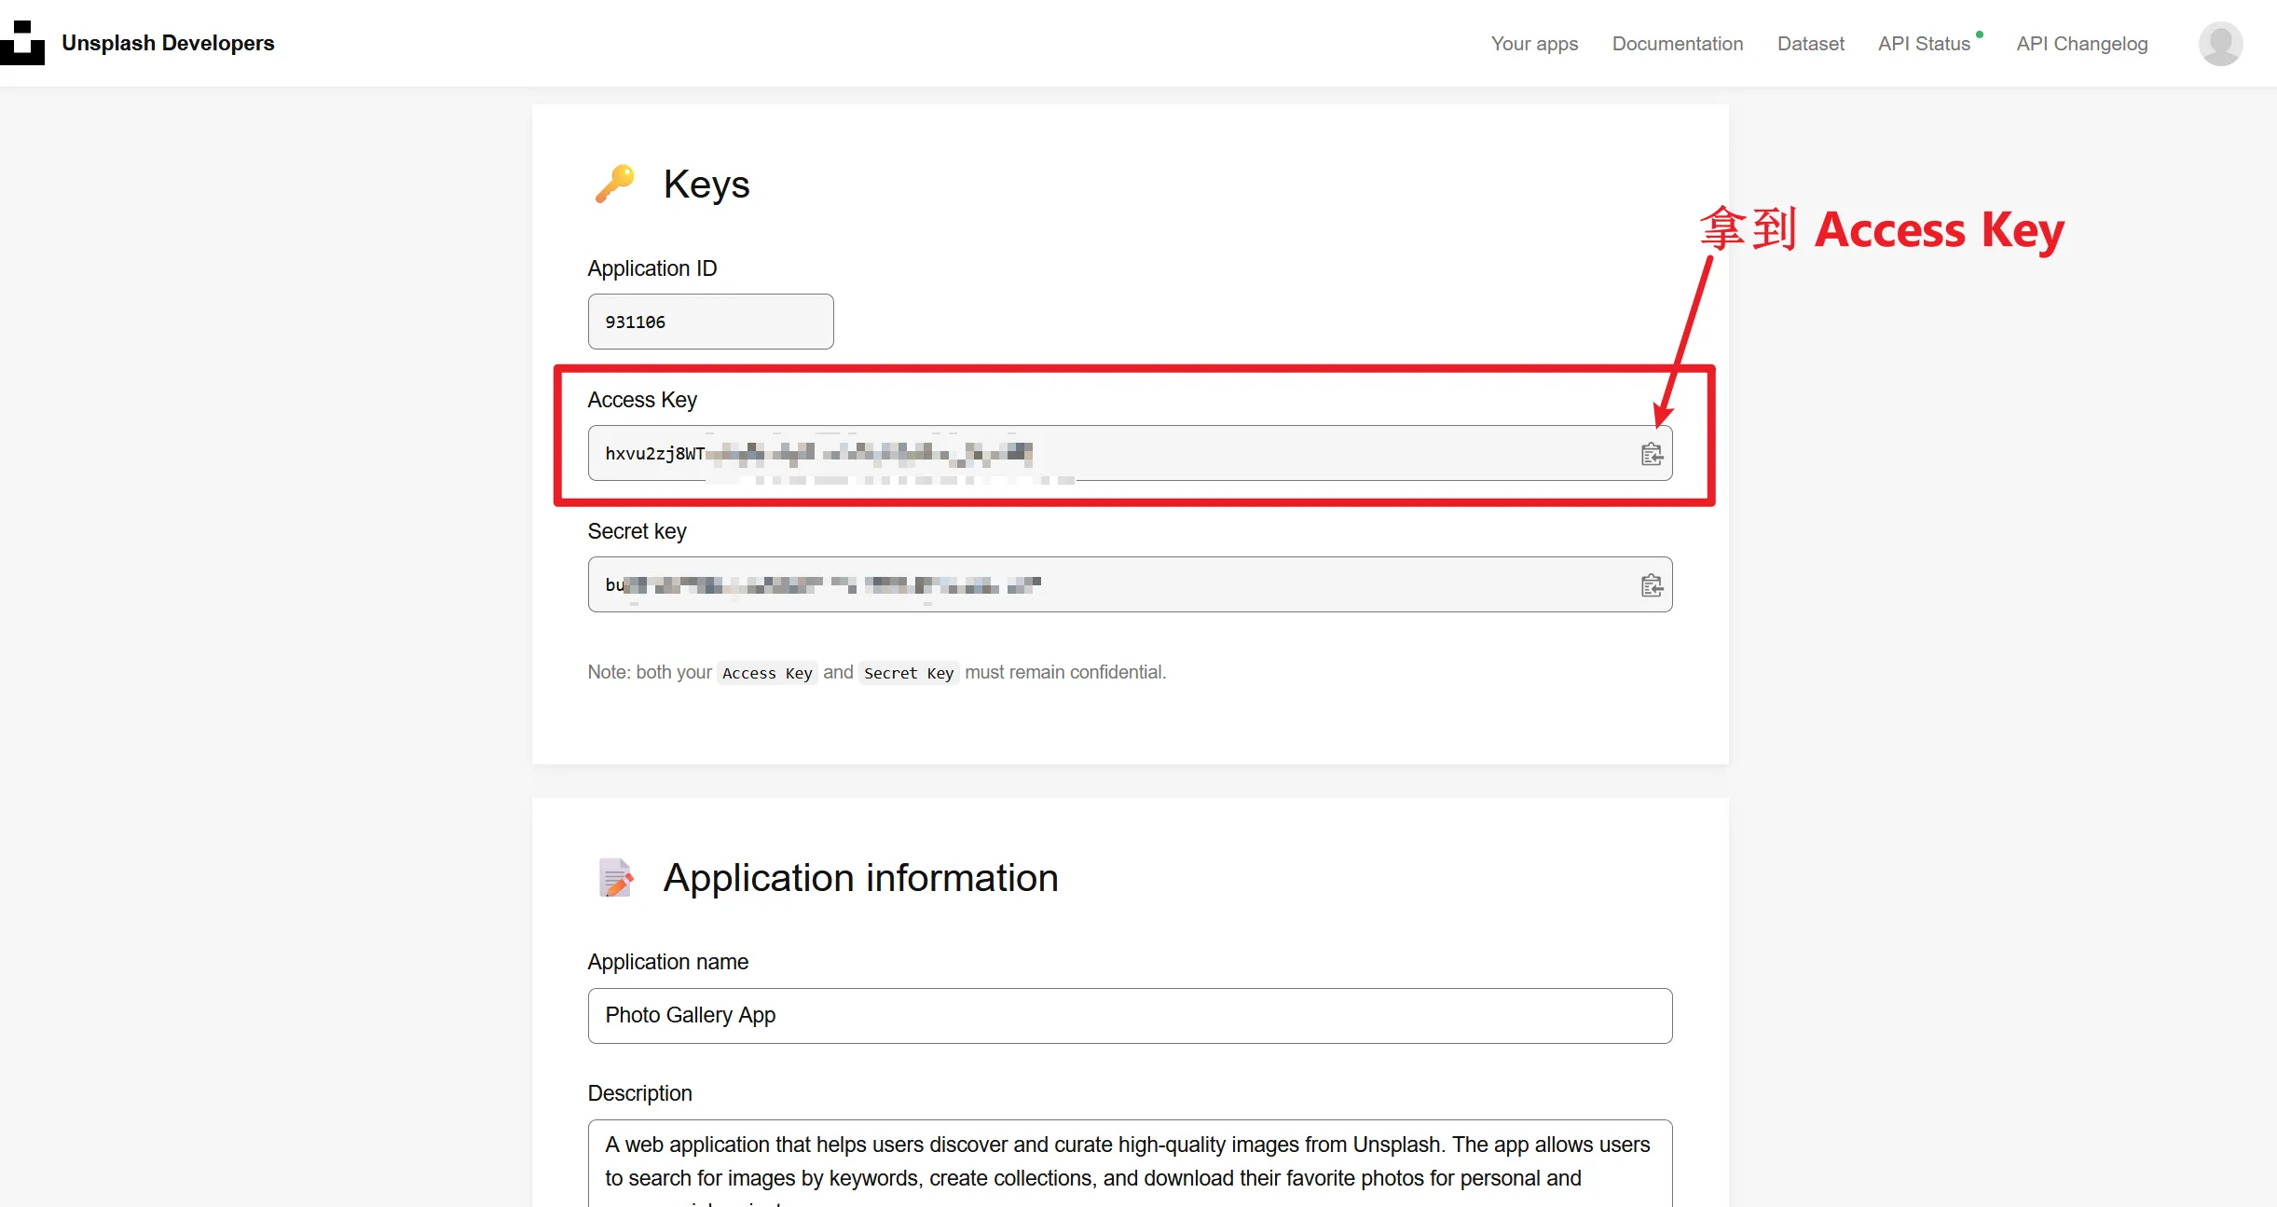
Task: Click inside the Application ID field
Action: pyautogui.click(x=710, y=322)
